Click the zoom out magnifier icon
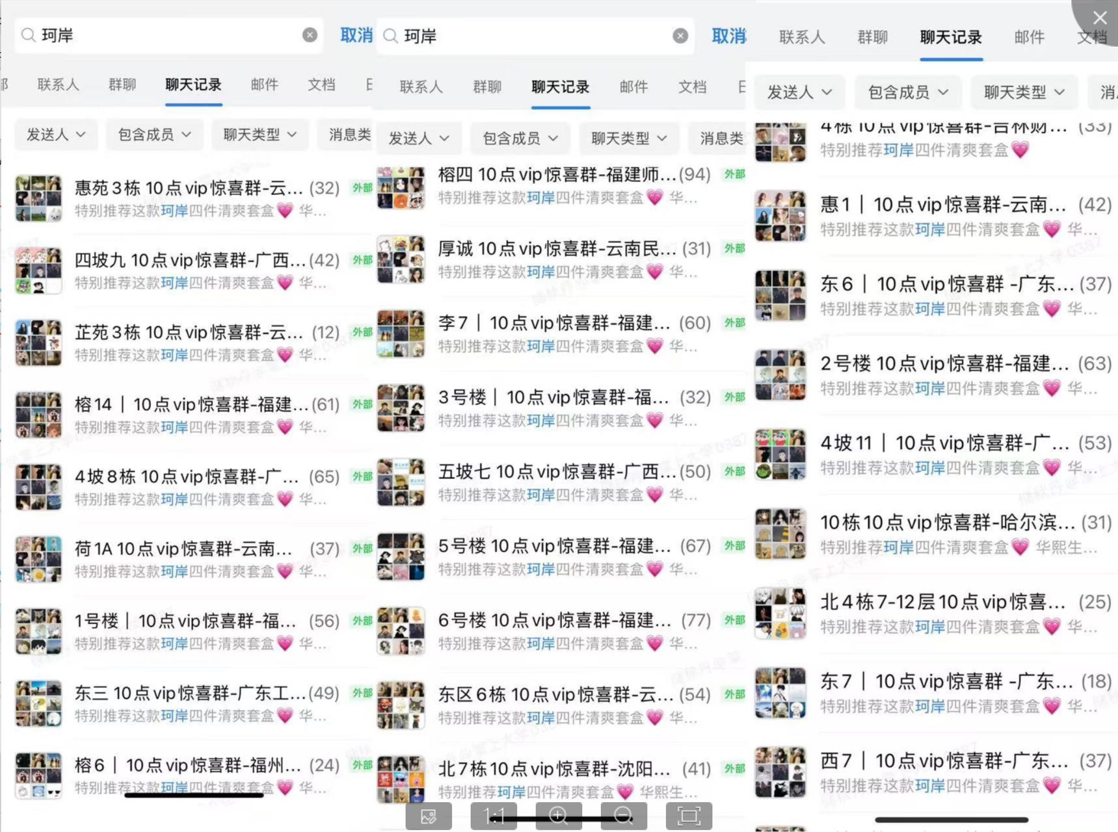This screenshot has height=832, width=1118. coord(624,815)
